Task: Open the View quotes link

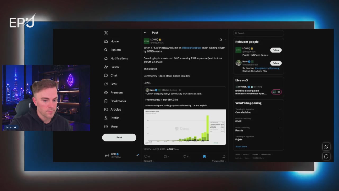Action: [219, 161]
